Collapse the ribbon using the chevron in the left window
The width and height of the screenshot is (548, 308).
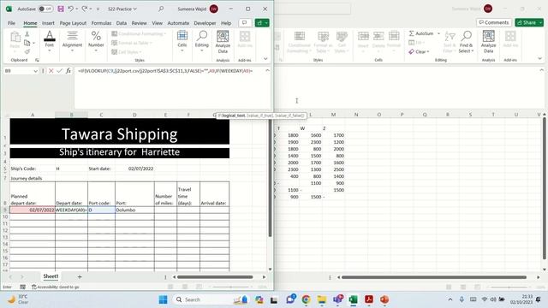click(x=265, y=59)
